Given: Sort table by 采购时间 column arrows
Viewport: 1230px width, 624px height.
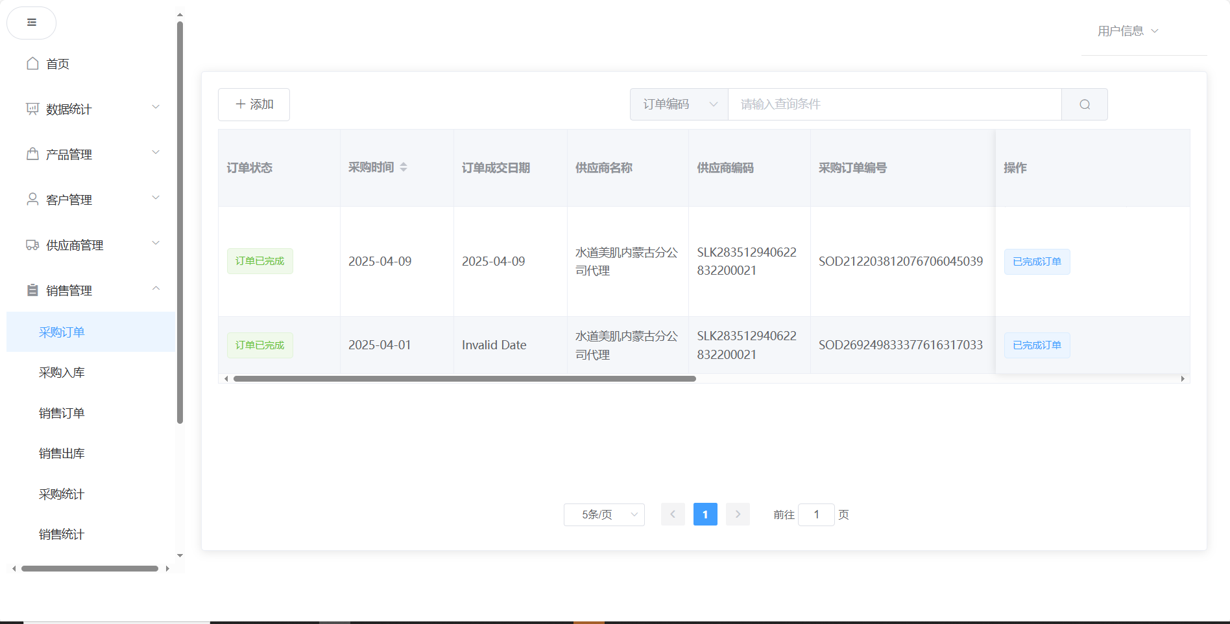Looking at the screenshot, I should (x=404, y=167).
